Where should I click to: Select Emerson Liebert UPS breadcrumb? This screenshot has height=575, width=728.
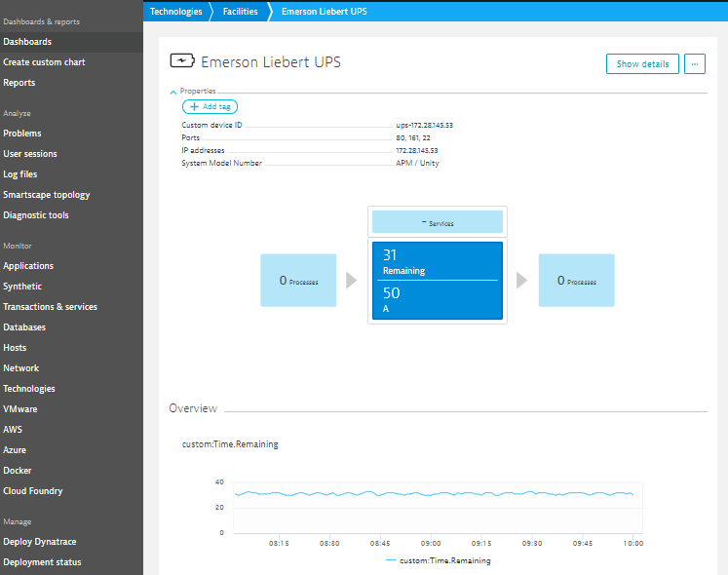point(326,12)
